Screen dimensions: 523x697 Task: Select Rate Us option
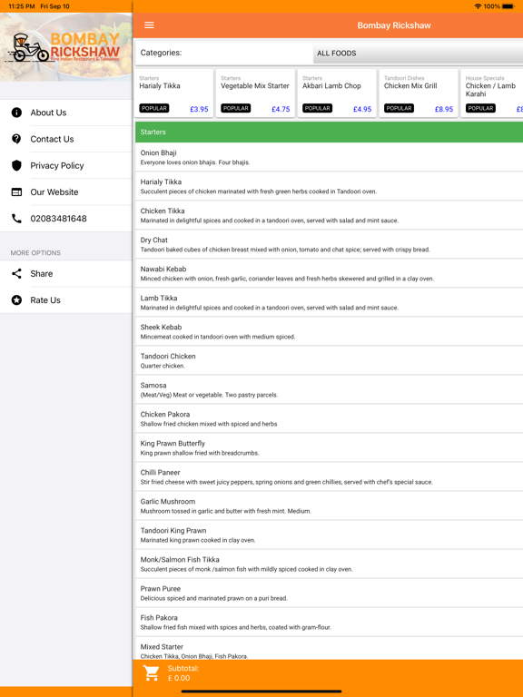tap(65, 300)
